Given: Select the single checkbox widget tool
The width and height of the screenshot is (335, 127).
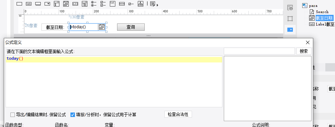Looking at the screenshot, I should [131, 4].
